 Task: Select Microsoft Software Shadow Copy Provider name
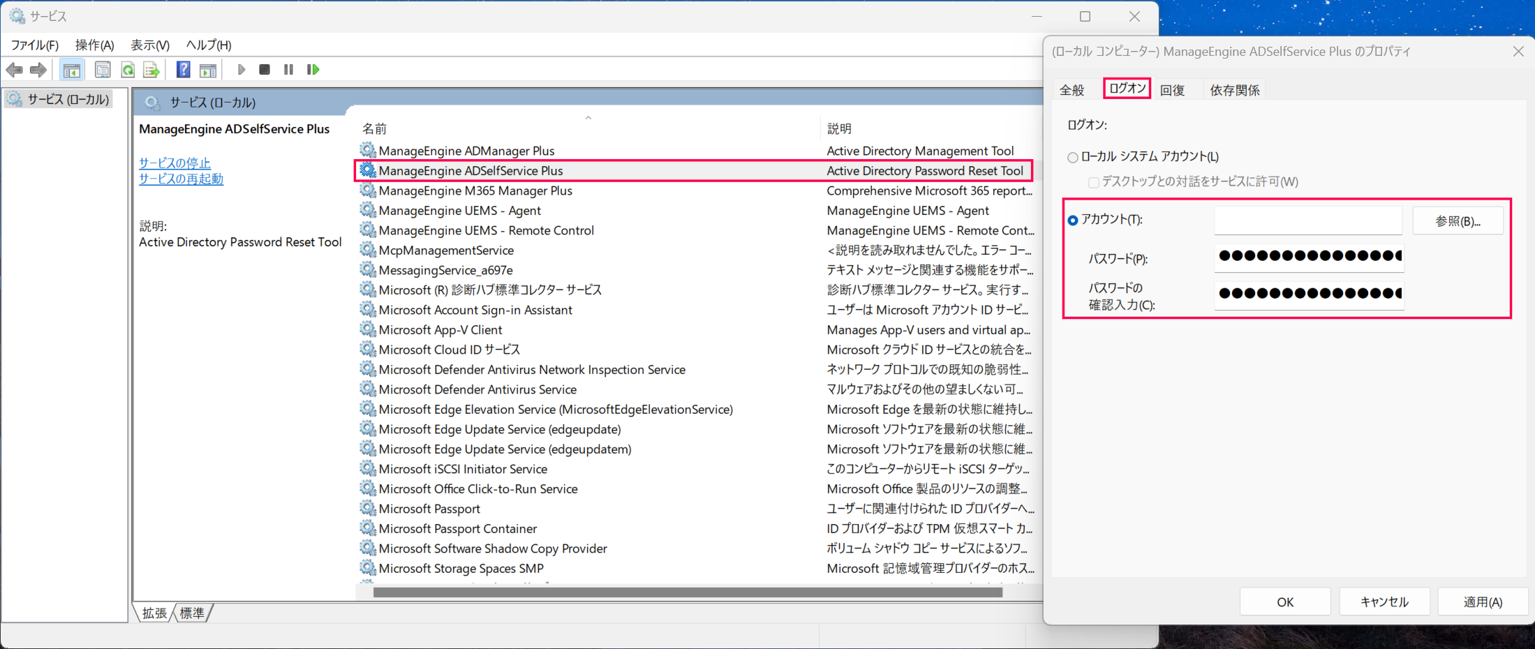(x=493, y=549)
